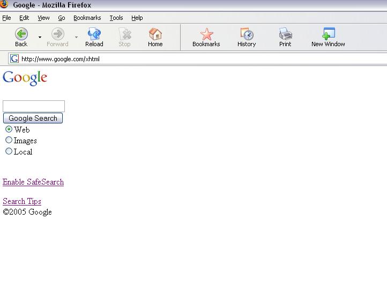Click the Stop loading icon
Image resolution: width=387 pixels, height=308 pixels.
click(x=124, y=34)
